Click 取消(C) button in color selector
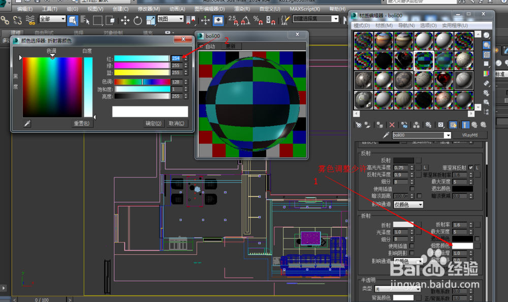The height and width of the screenshot is (302, 508). (x=176, y=123)
